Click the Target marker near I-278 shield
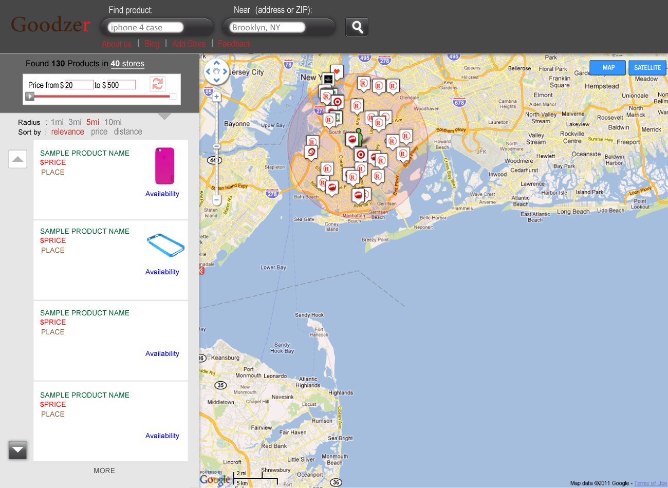This screenshot has height=488, width=668. click(x=337, y=102)
